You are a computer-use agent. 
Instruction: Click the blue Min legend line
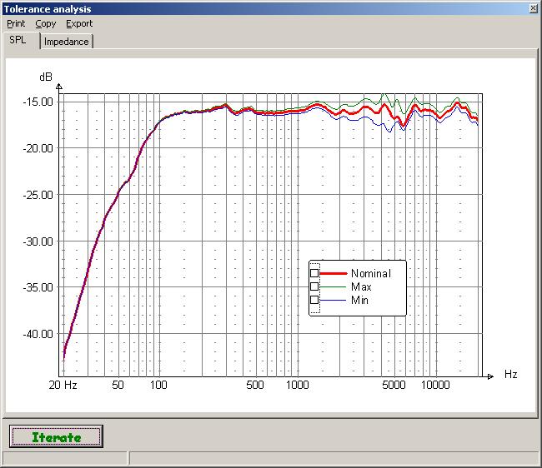click(334, 301)
